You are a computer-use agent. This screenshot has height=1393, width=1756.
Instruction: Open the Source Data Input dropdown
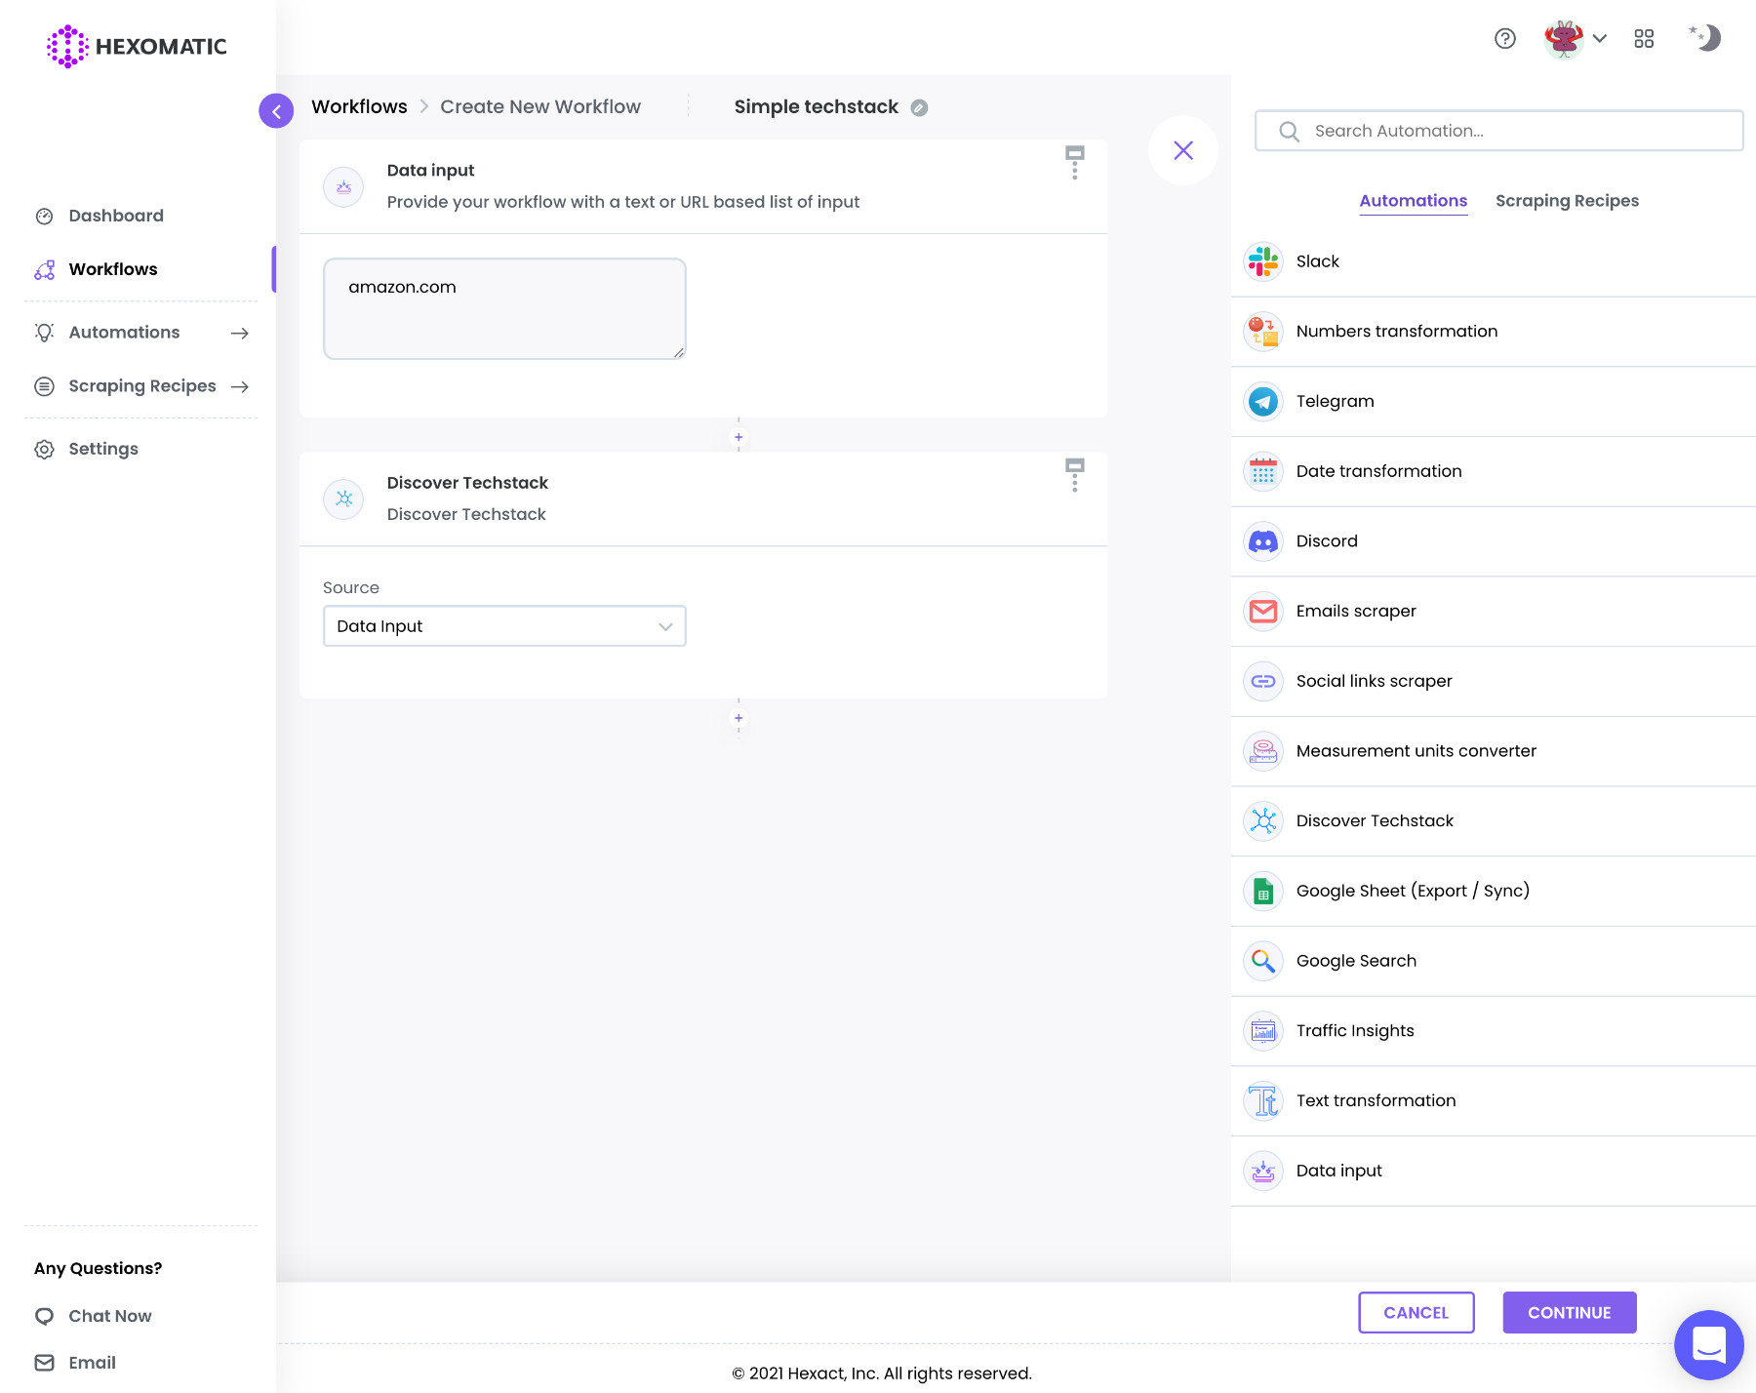tap(504, 626)
